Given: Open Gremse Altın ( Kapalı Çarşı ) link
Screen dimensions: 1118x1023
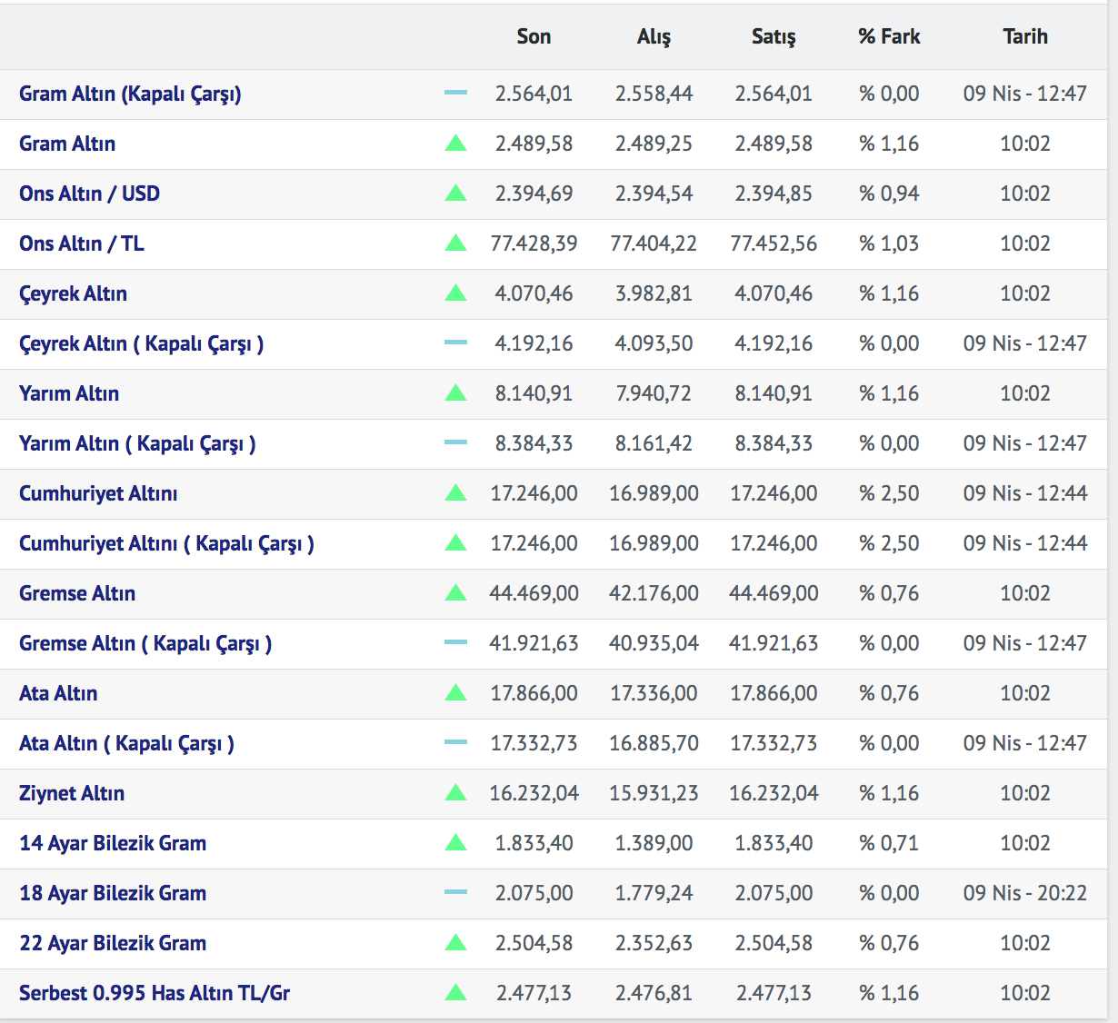Looking at the screenshot, I should 145,643.
